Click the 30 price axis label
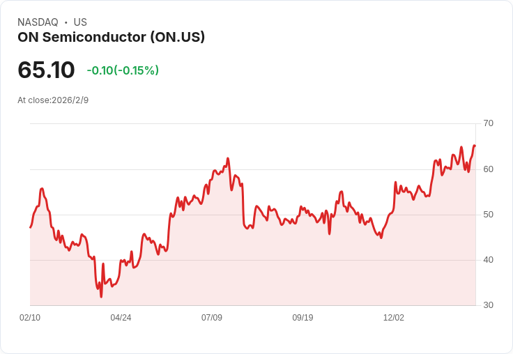The height and width of the screenshot is (354, 513). [489, 305]
